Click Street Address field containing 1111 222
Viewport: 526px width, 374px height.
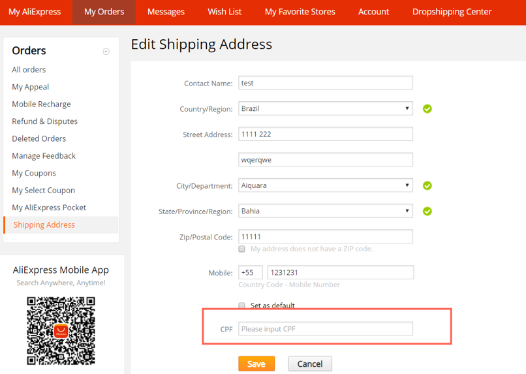[326, 134]
